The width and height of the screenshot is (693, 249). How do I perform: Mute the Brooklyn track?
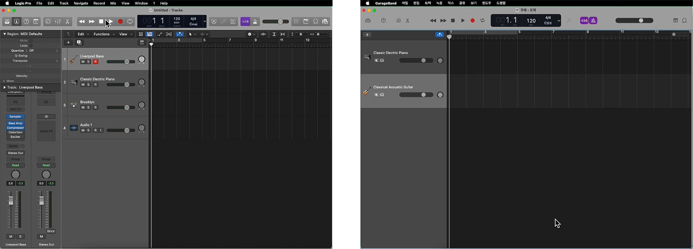pos(83,107)
